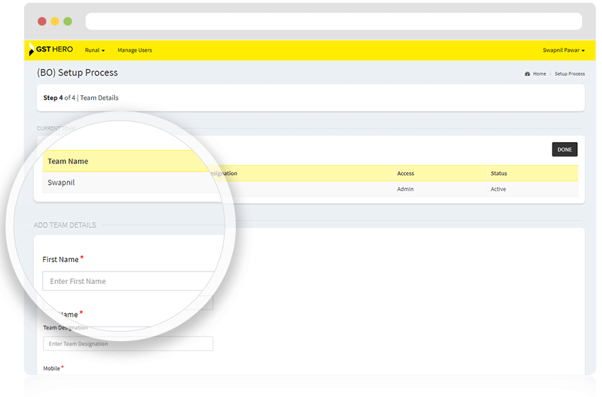602x397 pixels.
Task: Click the green maximize window dot
Action: [68, 21]
